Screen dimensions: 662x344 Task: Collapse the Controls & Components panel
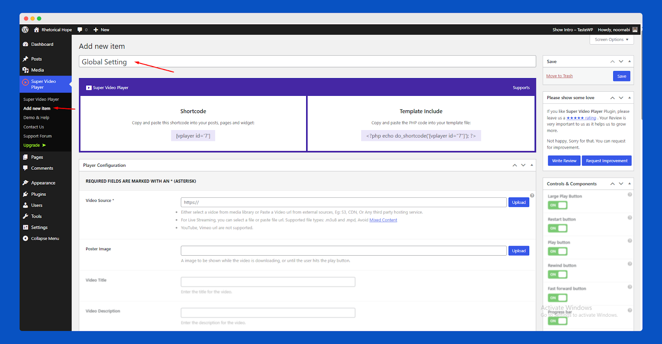tap(630, 184)
